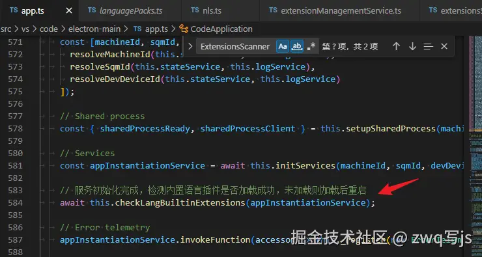The height and width of the screenshot is (257, 482).
Task: Click the src breadcrumb segment
Action: tap(6, 29)
